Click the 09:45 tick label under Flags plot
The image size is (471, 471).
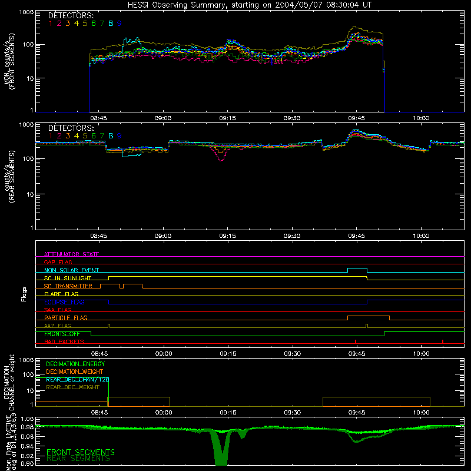click(x=357, y=354)
